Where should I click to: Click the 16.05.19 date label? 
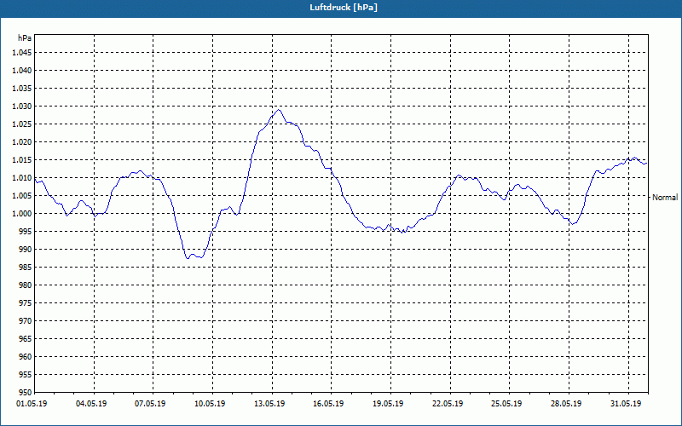coord(328,404)
